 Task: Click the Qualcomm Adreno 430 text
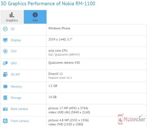click(64, 63)
